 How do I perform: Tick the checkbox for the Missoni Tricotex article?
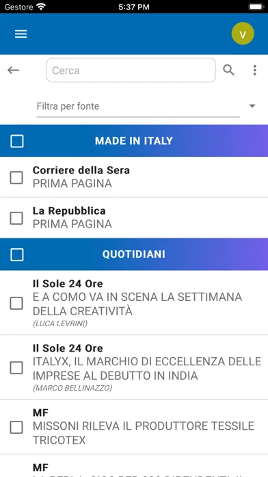[x=16, y=428]
